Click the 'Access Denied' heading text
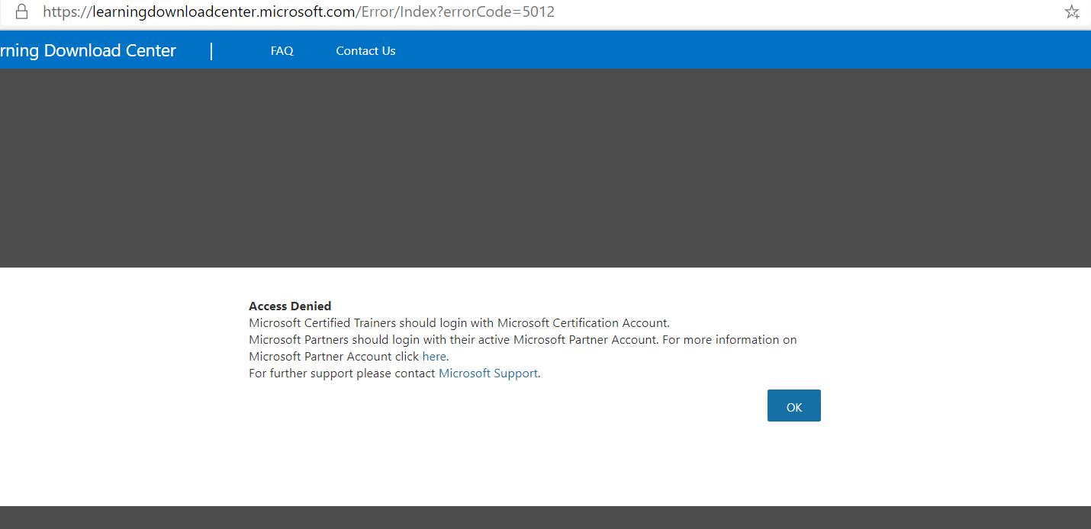The image size is (1091, 529). tap(290, 306)
